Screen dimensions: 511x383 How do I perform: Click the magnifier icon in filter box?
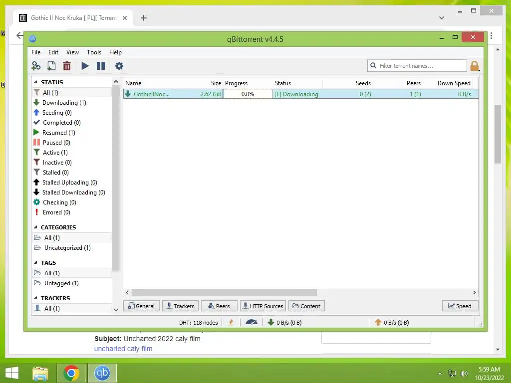point(373,65)
